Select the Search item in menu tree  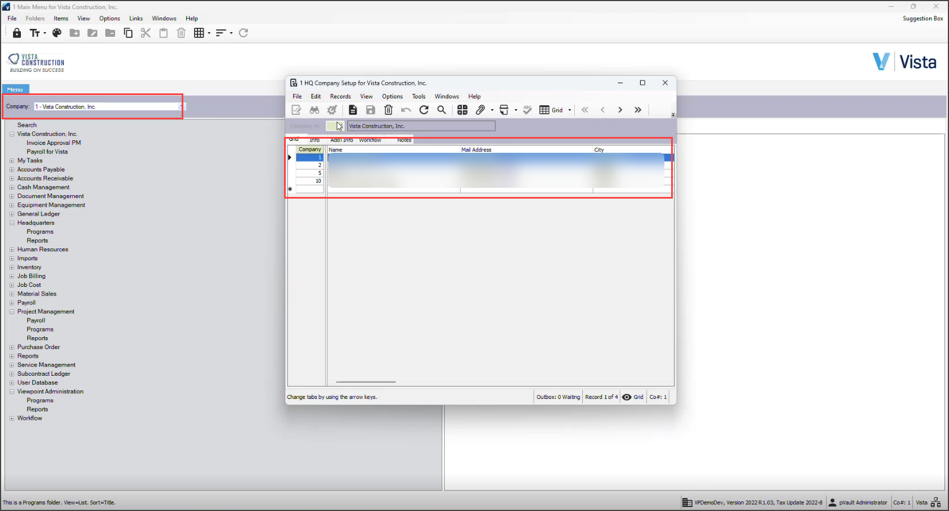[x=27, y=125]
